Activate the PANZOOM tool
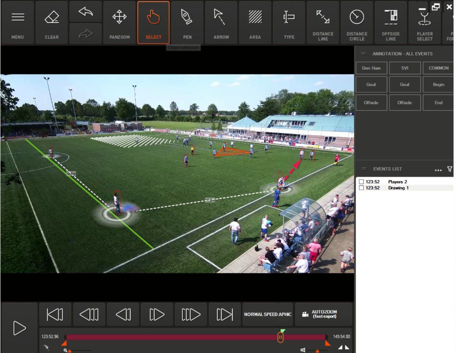 click(119, 22)
